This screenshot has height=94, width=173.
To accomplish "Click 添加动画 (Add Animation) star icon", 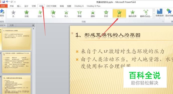I will click(169, 11).
